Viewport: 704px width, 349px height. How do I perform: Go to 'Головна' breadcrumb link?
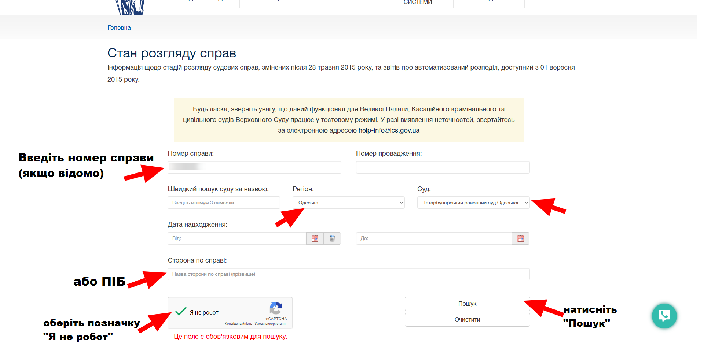coord(119,27)
